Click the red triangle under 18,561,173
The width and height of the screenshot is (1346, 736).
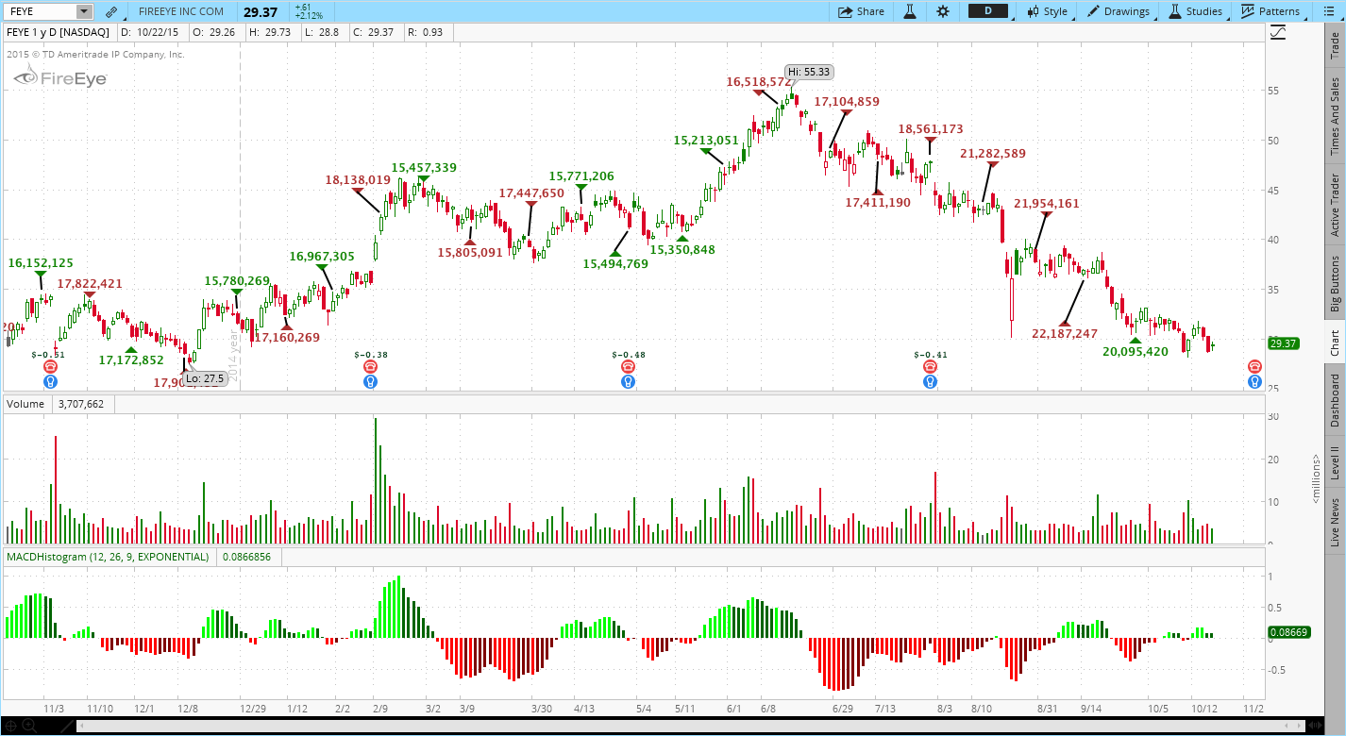click(931, 140)
